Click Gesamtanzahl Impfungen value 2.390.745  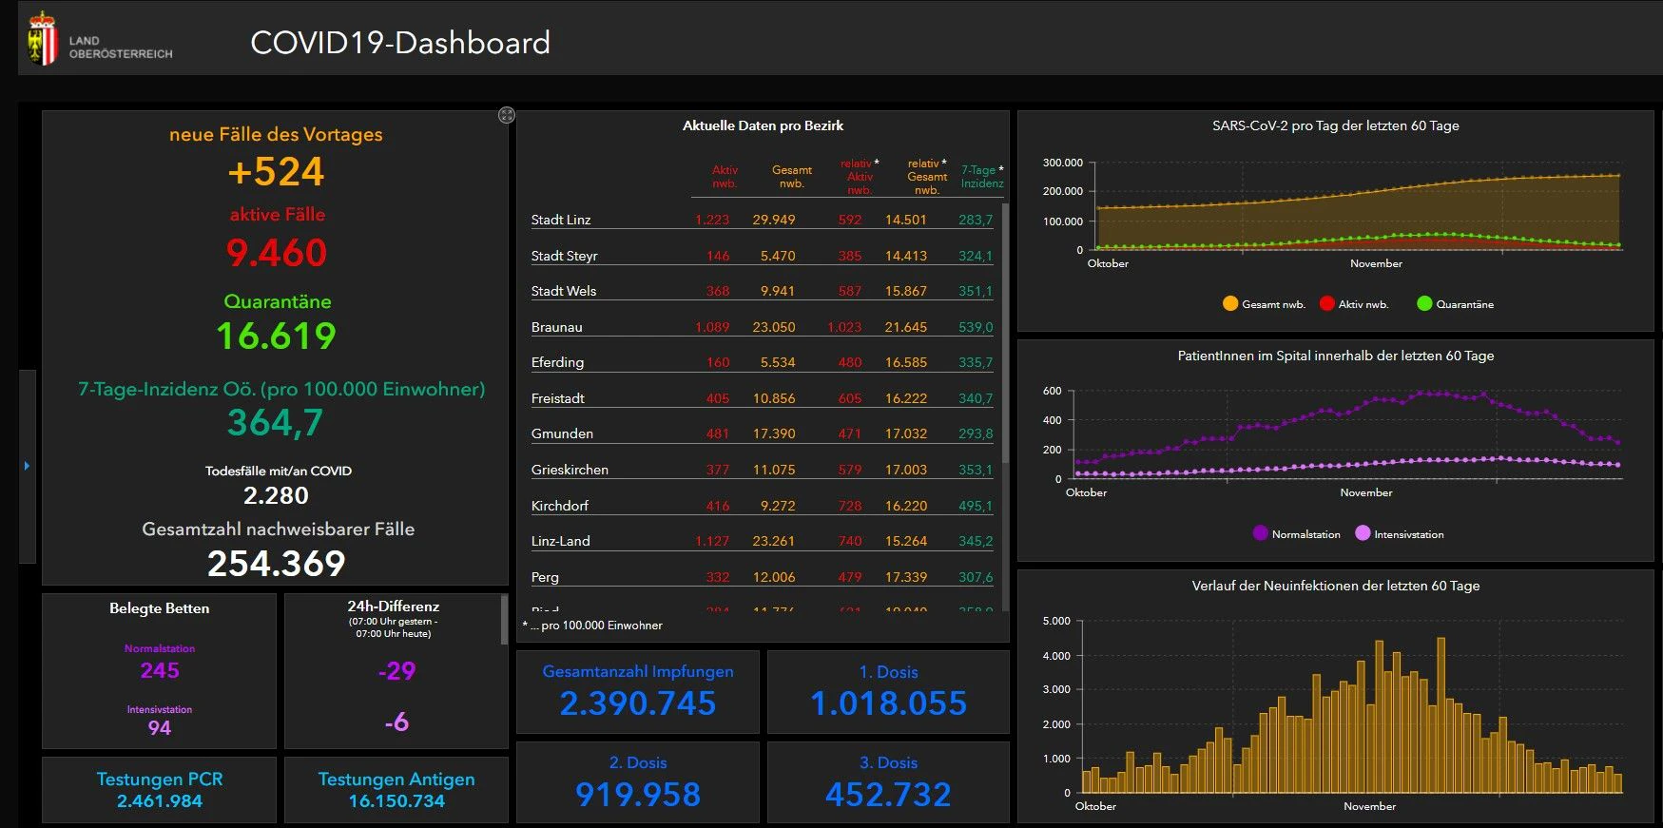638,703
